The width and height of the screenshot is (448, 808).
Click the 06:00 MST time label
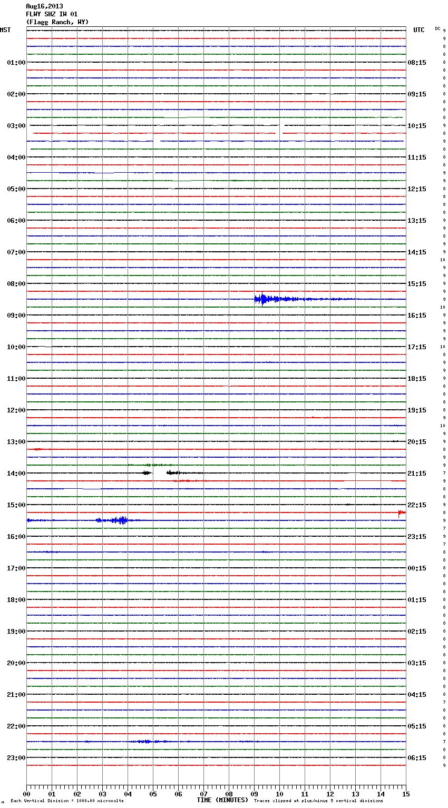click(16, 221)
